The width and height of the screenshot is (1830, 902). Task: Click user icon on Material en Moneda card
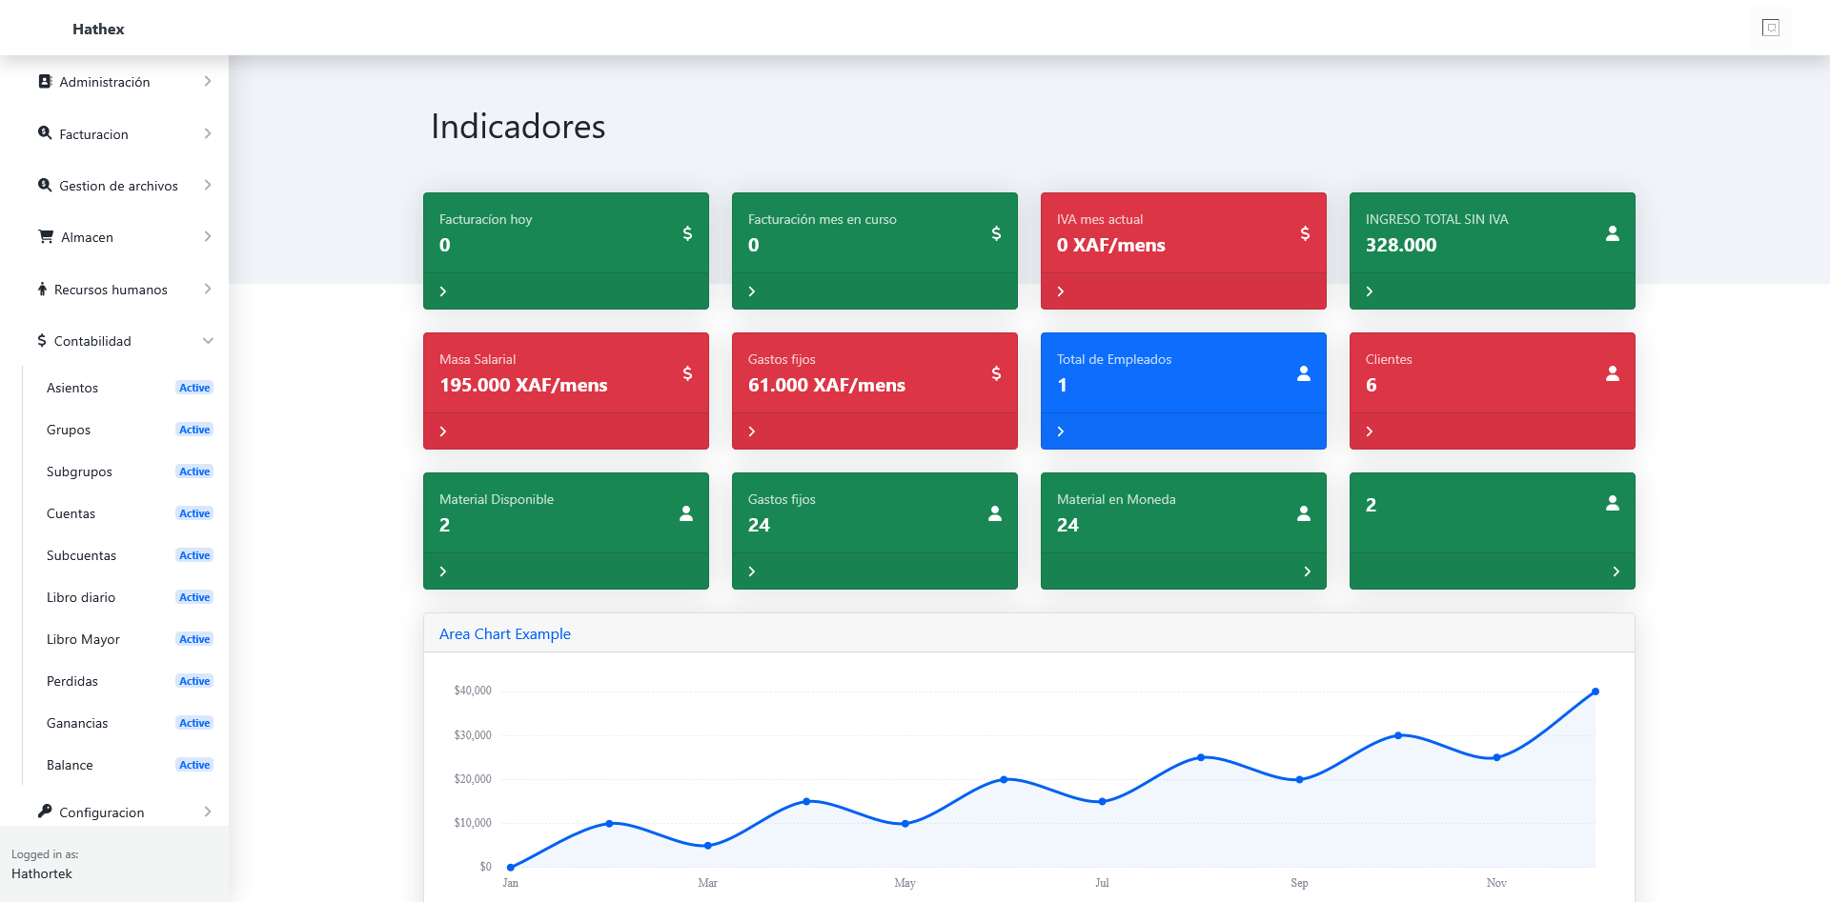[1304, 513]
